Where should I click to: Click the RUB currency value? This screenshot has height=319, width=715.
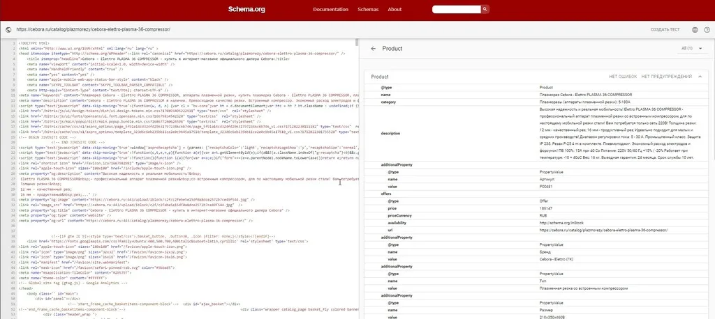[543, 216]
